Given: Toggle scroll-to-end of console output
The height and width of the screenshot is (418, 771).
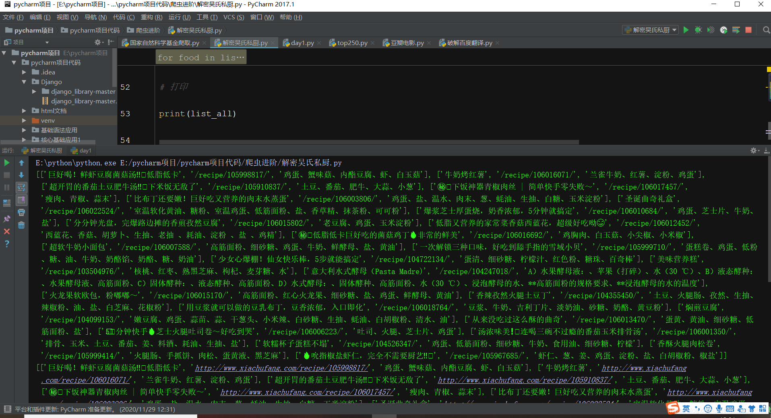Looking at the screenshot, I should point(21,200).
